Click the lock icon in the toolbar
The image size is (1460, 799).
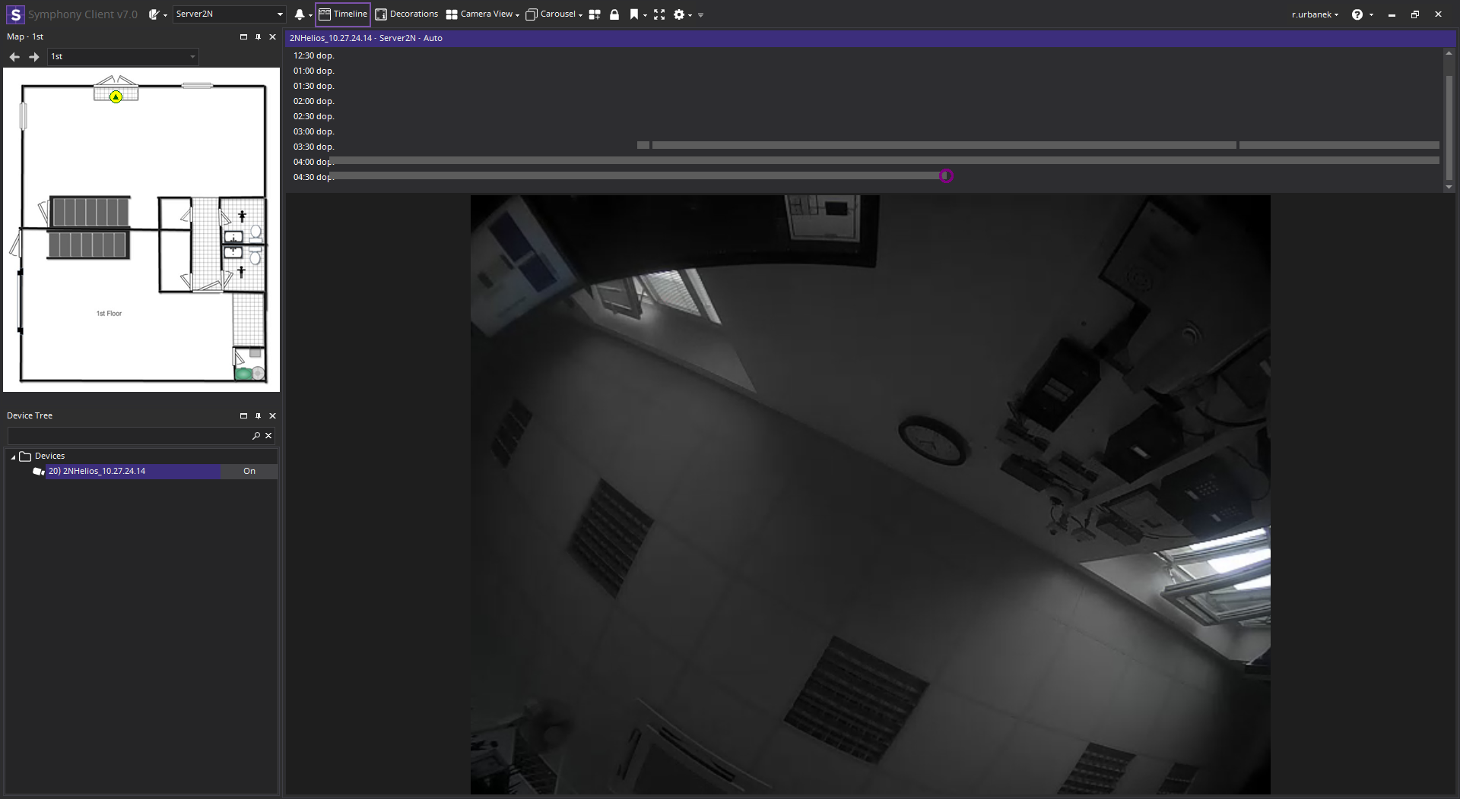tap(614, 14)
